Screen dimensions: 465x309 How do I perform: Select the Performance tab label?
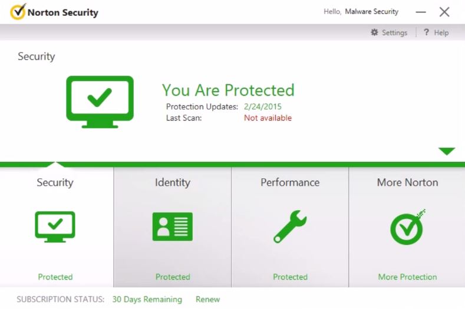click(x=290, y=182)
